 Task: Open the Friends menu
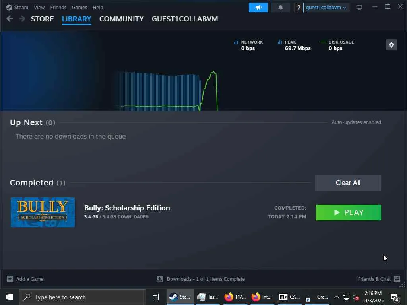pyautogui.click(x=58, y=8)
